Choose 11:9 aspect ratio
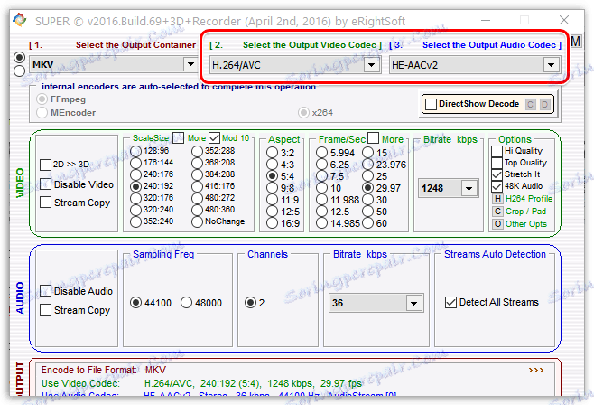The height and width of the screenshot is (405, 594). [272, 200]
